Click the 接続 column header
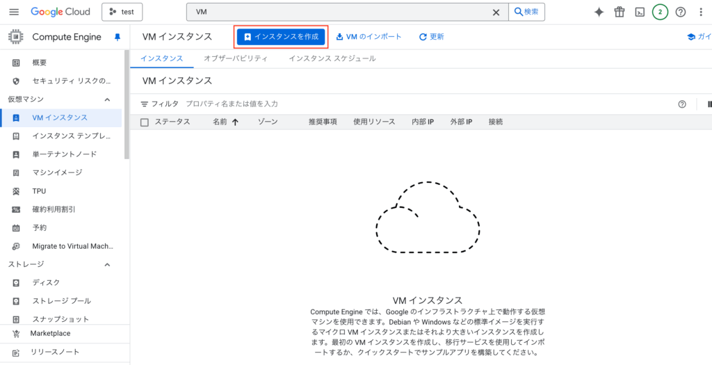 tap(496, 122)
